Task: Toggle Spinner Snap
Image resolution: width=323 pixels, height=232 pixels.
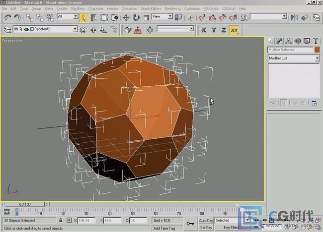Action: 233,17
